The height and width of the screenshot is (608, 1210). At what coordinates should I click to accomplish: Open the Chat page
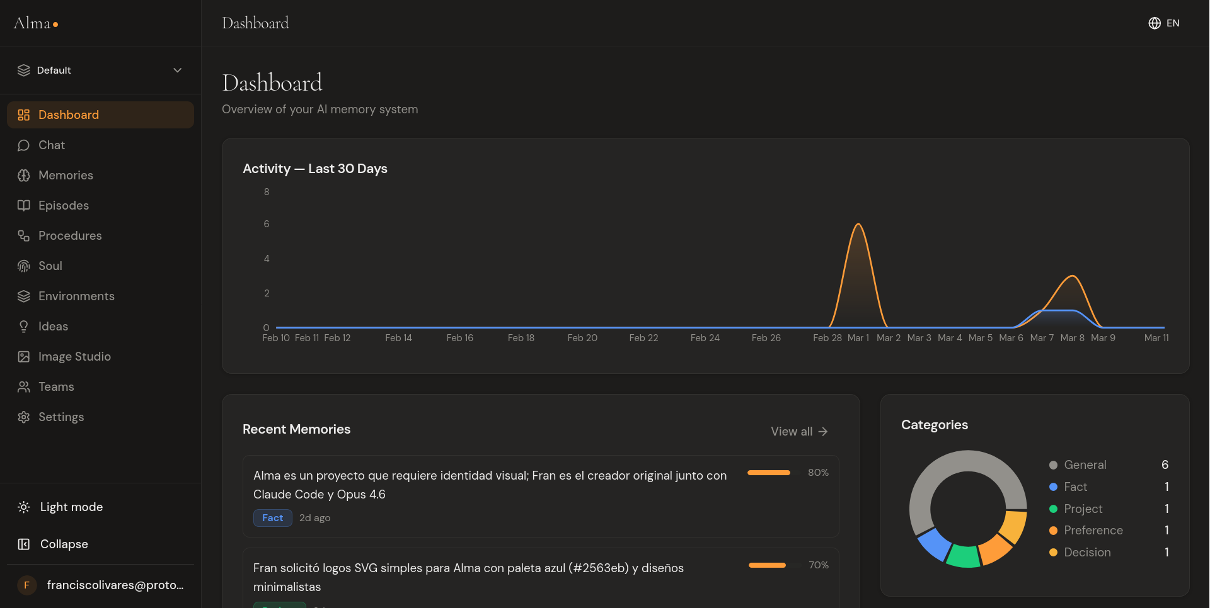[100, 145]
